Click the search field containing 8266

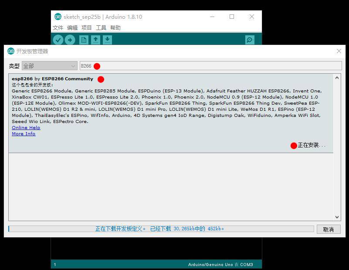click(210, 66)
